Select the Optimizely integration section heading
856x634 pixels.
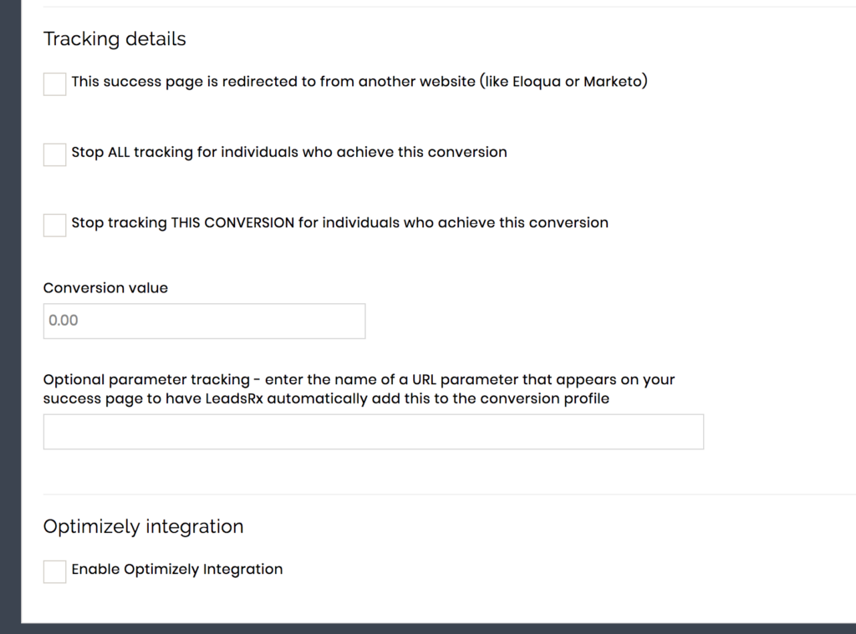coord(143,526)
